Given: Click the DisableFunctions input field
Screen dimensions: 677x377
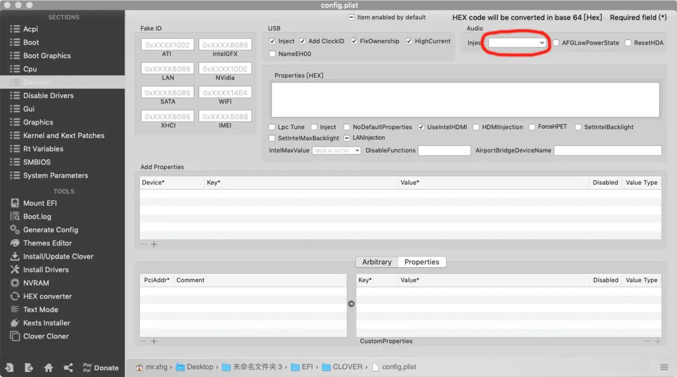Looking at the screenshot, I should coord(445,150).
